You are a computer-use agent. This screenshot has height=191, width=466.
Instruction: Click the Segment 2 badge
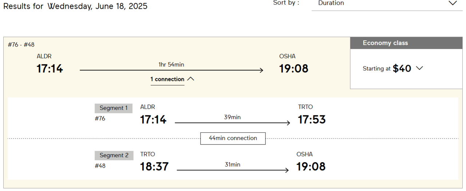[114, 155]
